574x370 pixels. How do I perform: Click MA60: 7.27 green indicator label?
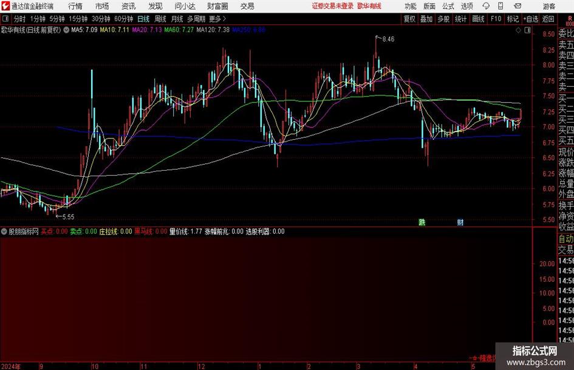click(179, 30)
